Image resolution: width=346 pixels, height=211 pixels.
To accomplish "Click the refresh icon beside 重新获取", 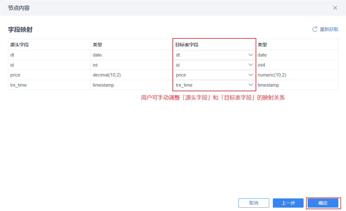I will pos(315,29).
